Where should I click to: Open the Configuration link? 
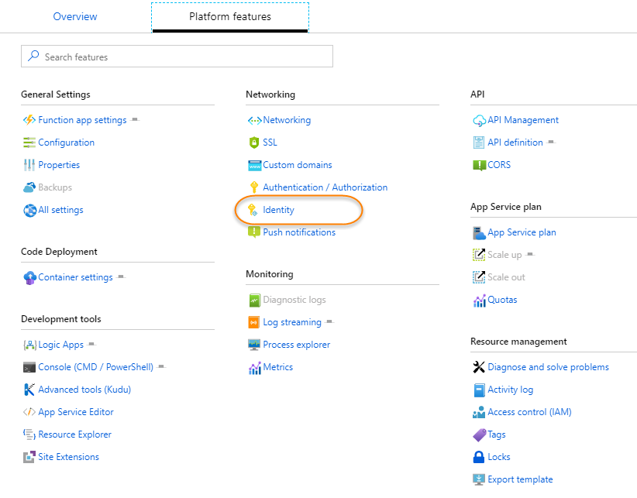tap(66, 143)
